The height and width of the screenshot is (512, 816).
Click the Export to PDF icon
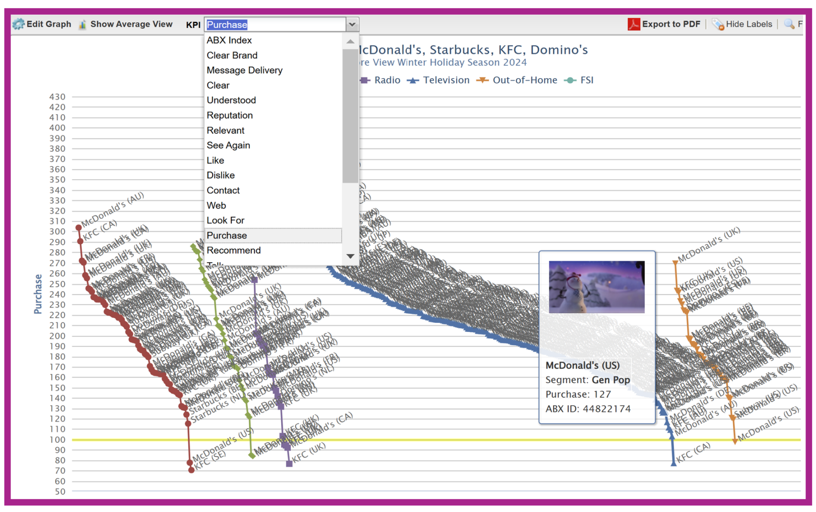coord(633,24)
